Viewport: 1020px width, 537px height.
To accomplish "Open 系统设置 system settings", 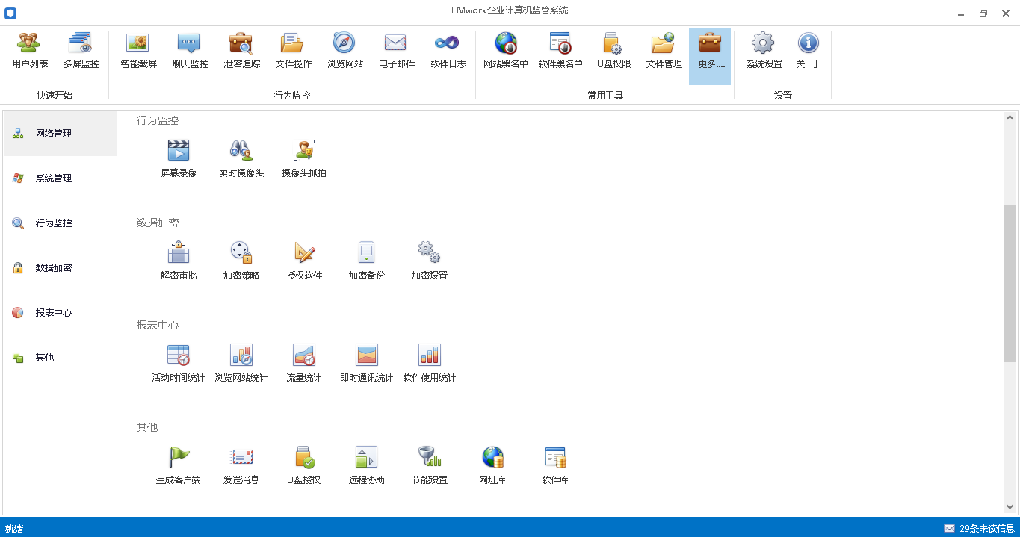I will pyautogui.click(x=764, y=51).
